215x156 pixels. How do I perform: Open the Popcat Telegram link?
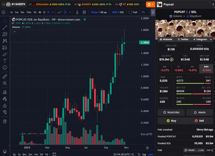[200, 39]
